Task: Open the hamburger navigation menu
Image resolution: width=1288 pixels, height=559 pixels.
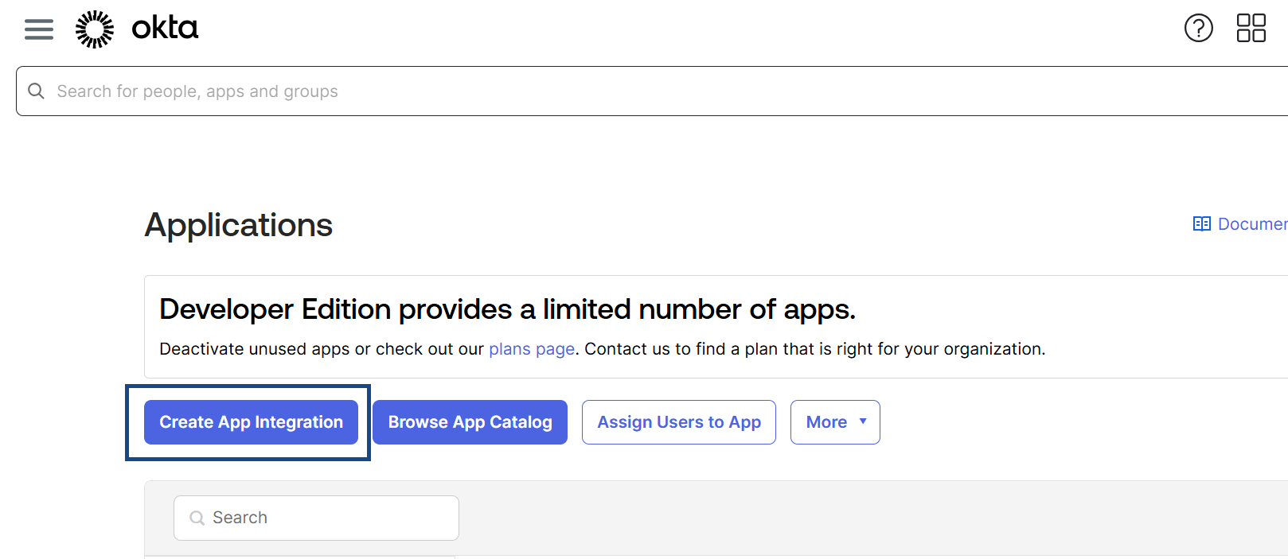Action: 38,29
